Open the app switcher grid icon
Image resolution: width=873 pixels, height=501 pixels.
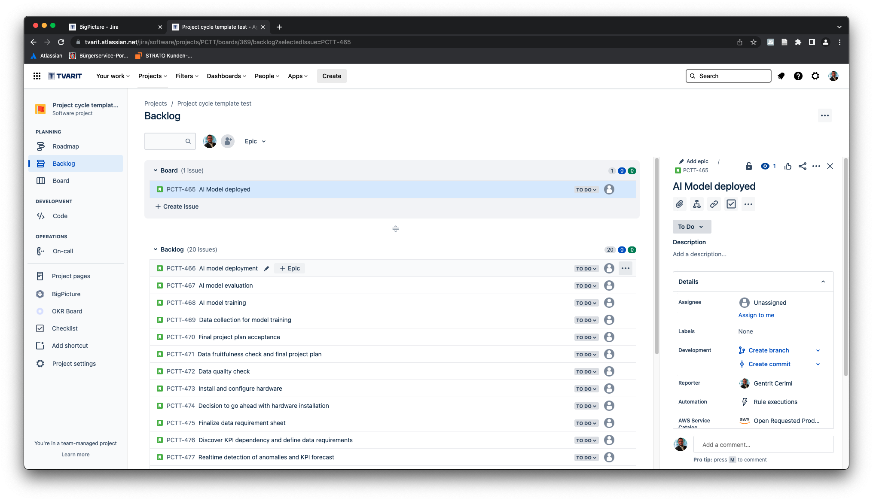[37, 76]
